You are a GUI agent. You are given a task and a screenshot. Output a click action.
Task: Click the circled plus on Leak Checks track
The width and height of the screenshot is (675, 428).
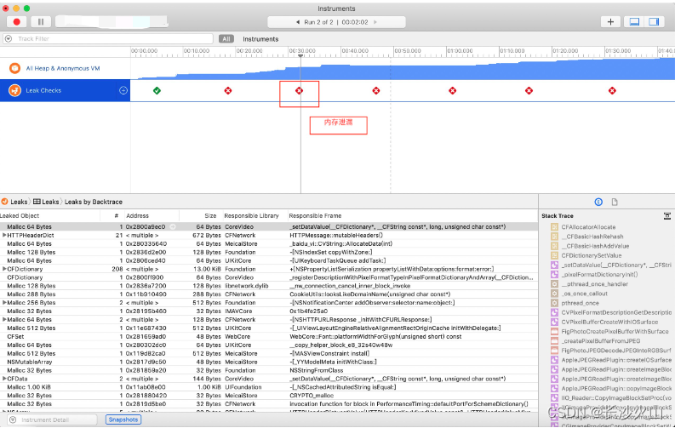coord(123,90)
